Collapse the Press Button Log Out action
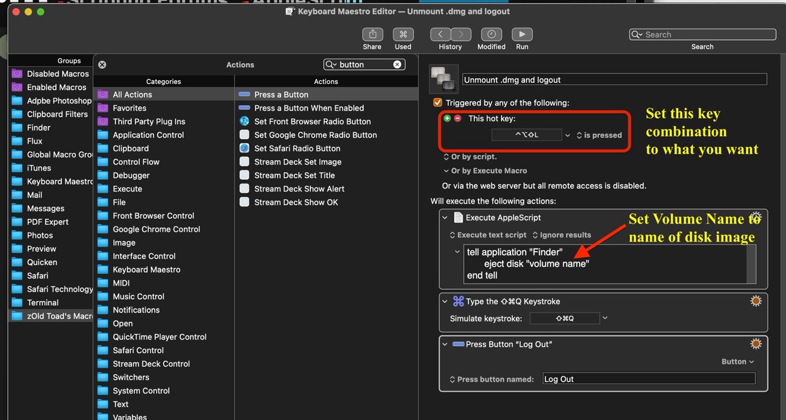The image size is (786, 420). pyautogui.click(x=445, y=344)
